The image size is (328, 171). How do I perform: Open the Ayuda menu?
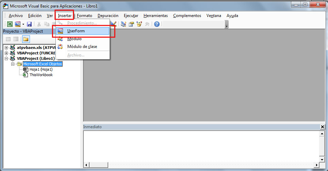[x=232, y=16]
